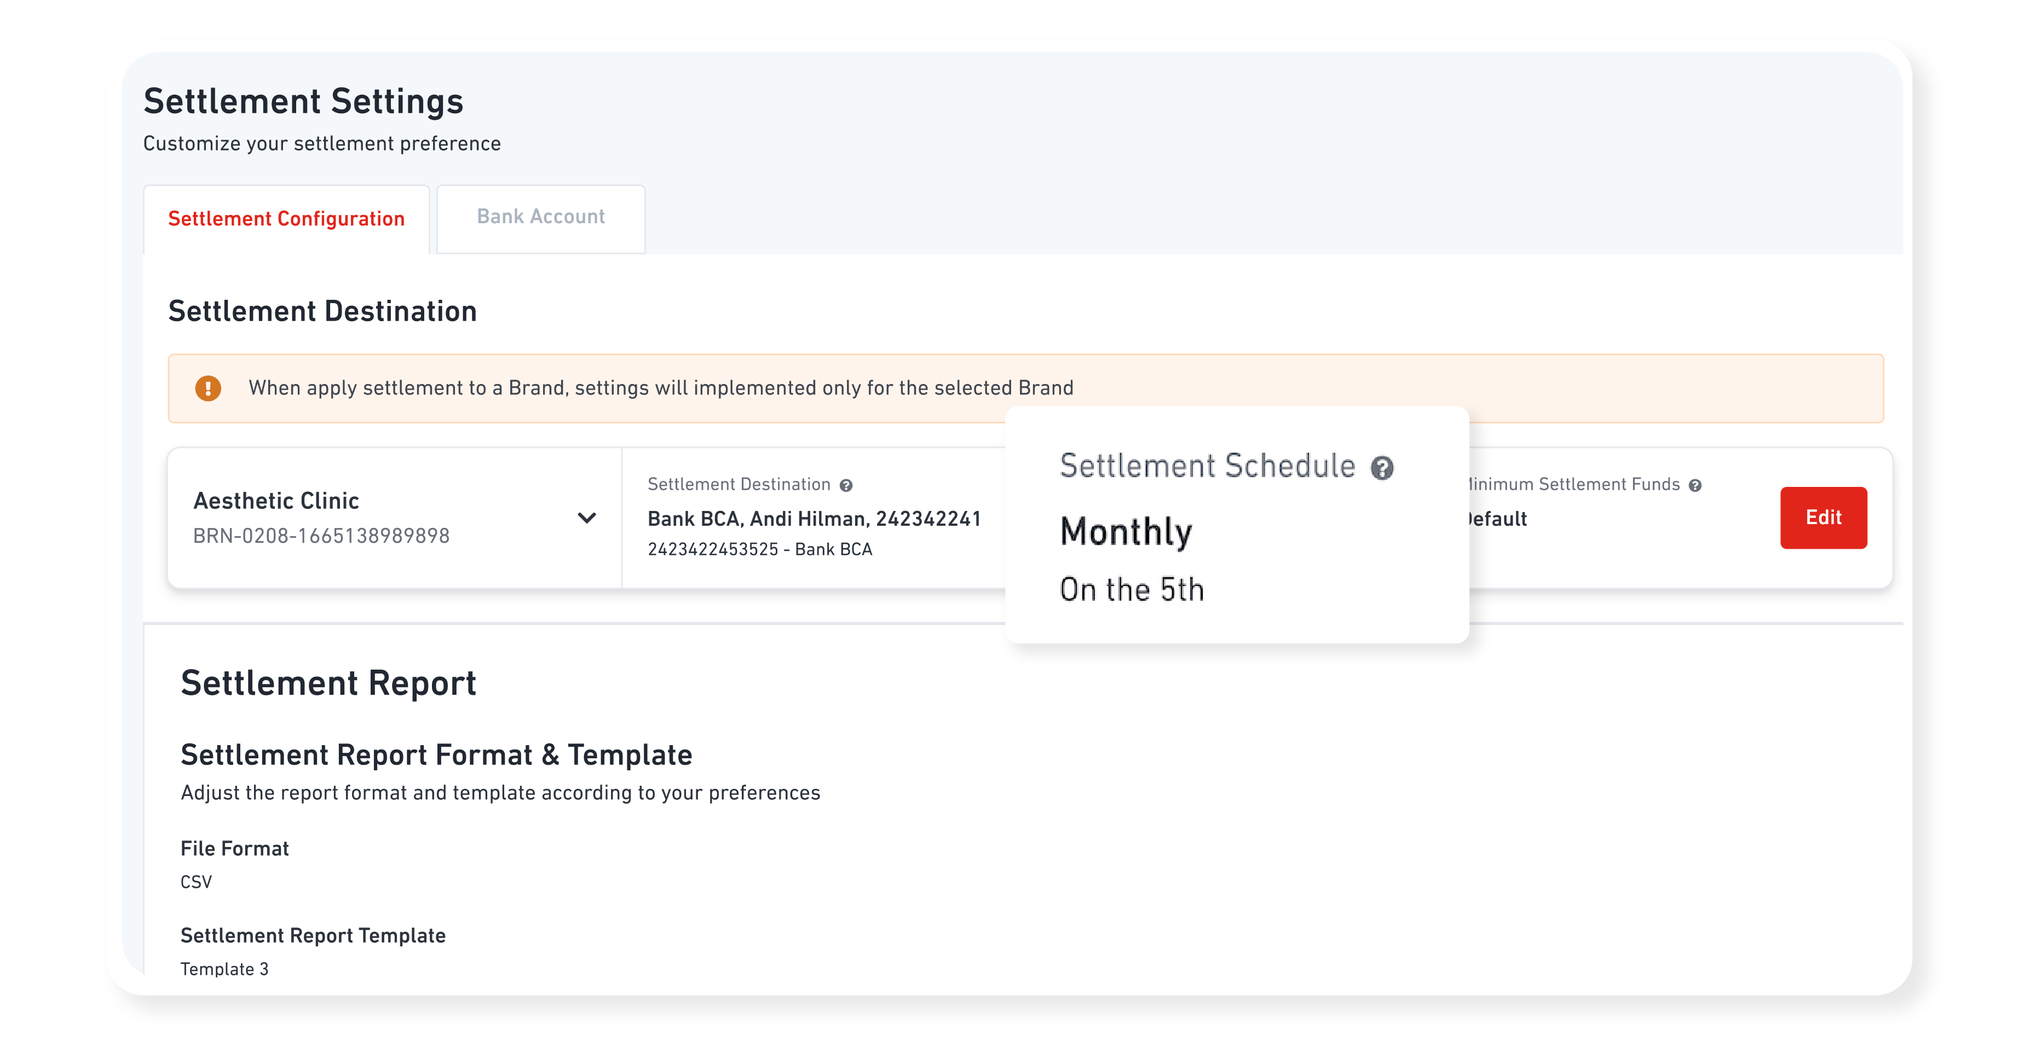Click the Monthly schedule value

coord(1126,532)
